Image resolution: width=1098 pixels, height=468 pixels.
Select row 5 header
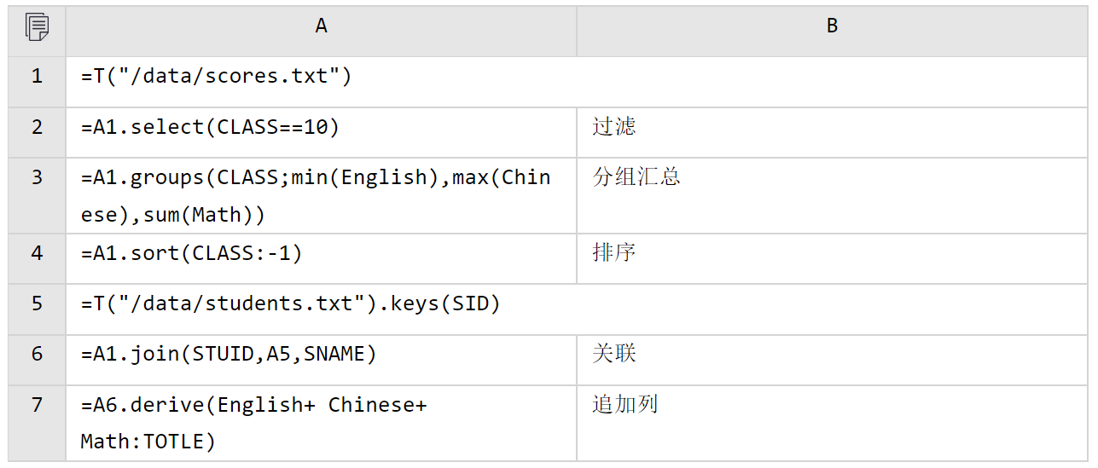tap(37, 309)
